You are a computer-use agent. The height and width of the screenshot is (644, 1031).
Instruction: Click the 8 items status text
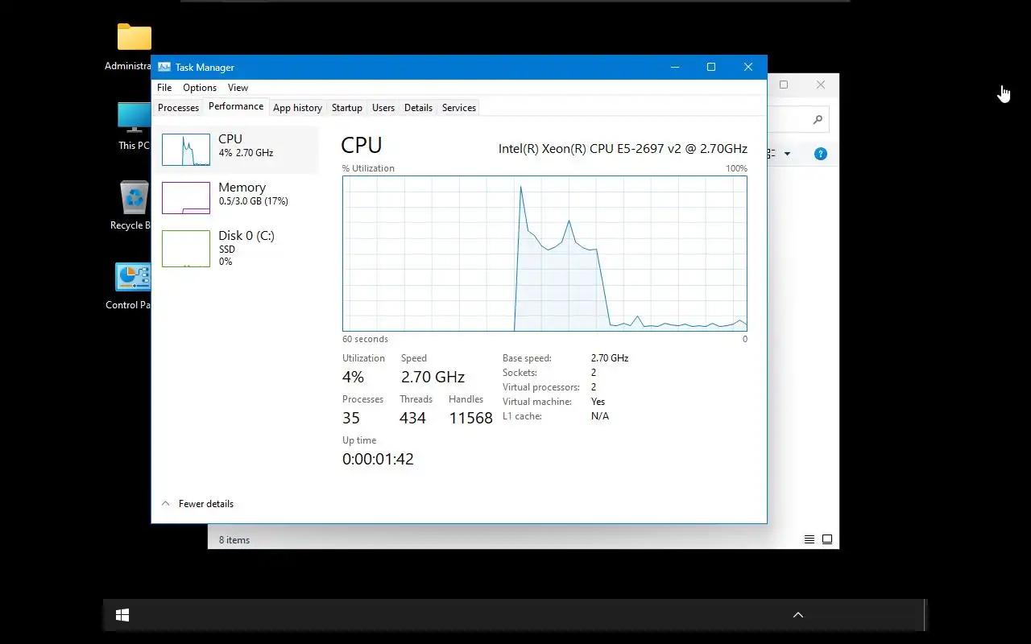point(234,540)
